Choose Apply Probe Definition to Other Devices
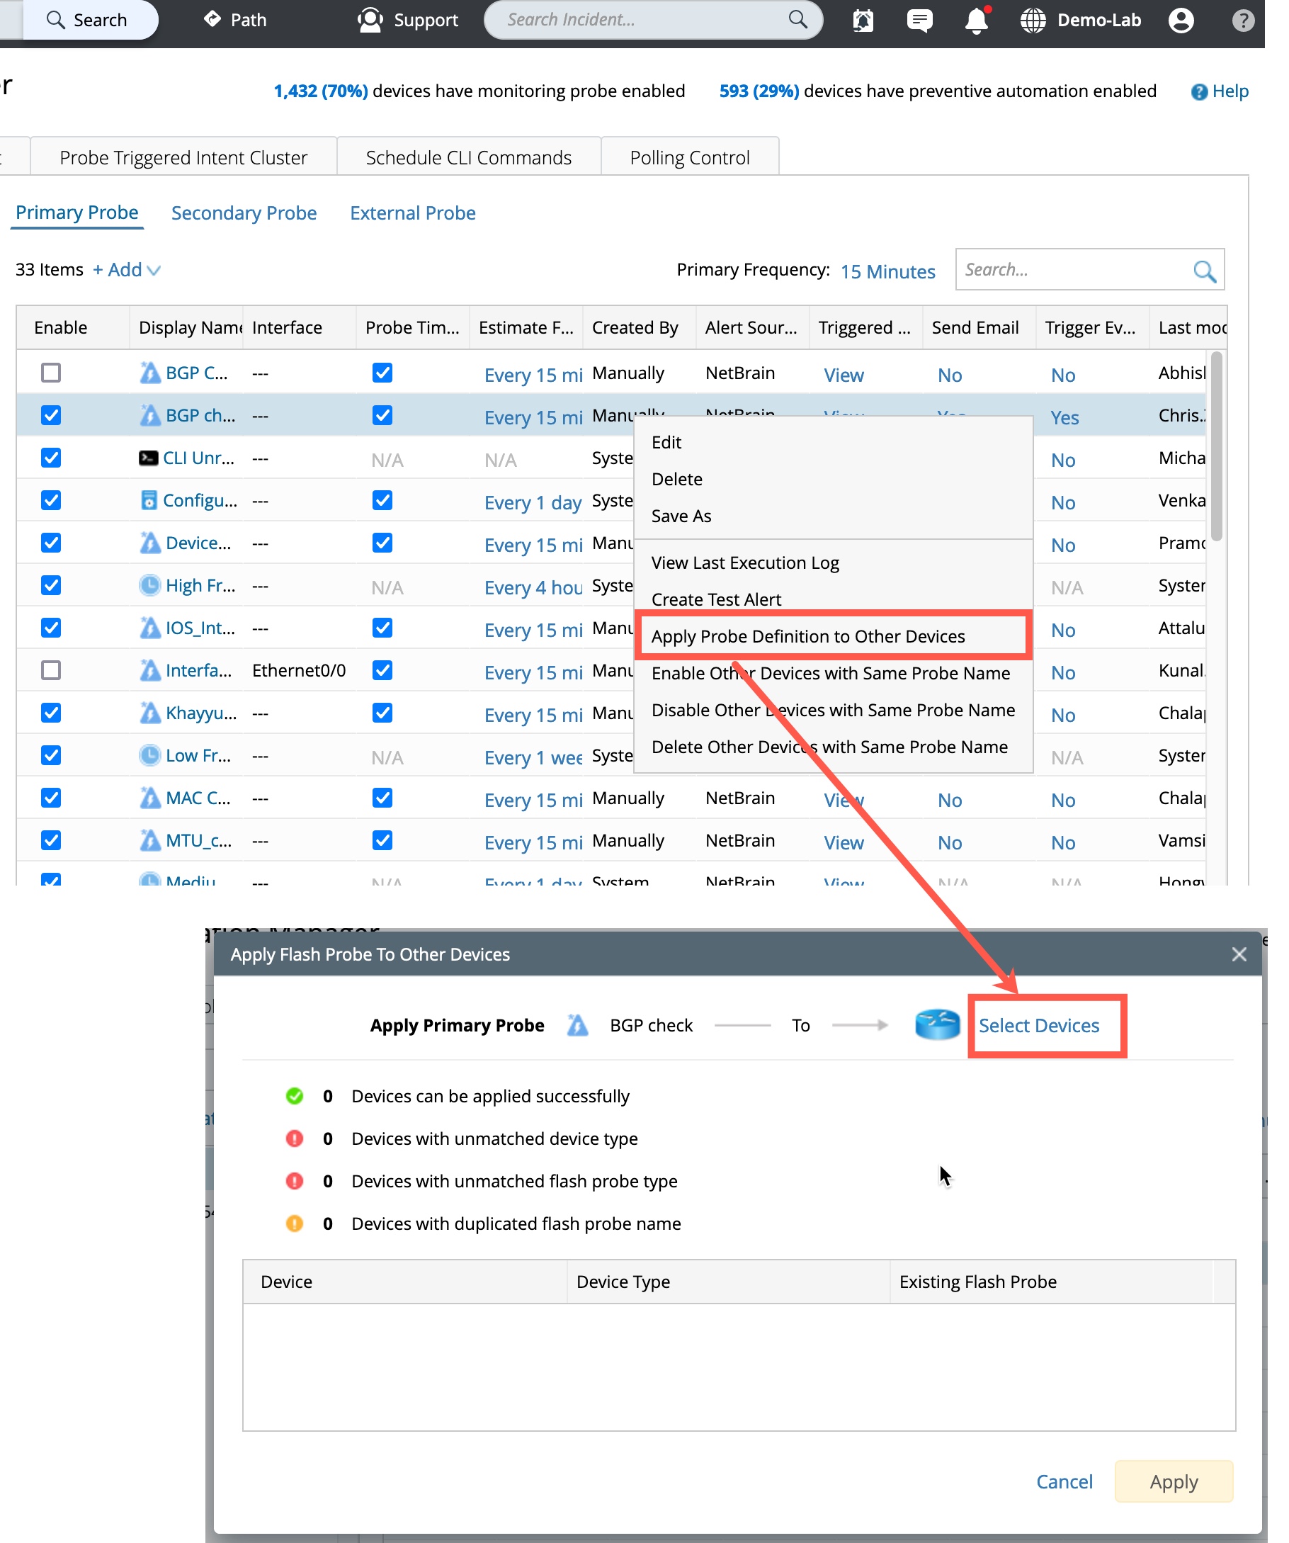Viewport: 1289px width, 1543px height. coord(808,636)
